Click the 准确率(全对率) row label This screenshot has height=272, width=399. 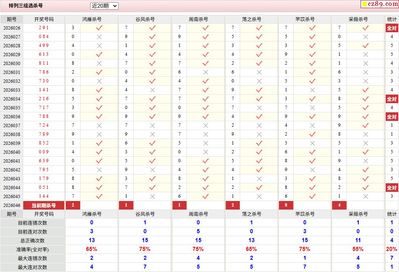(33, 249)
